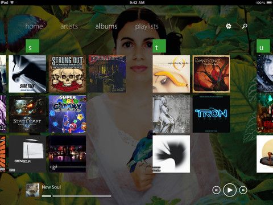Open the TRON soundtrack album
This screenshot has height=205, width=273.
click(211, 114)
